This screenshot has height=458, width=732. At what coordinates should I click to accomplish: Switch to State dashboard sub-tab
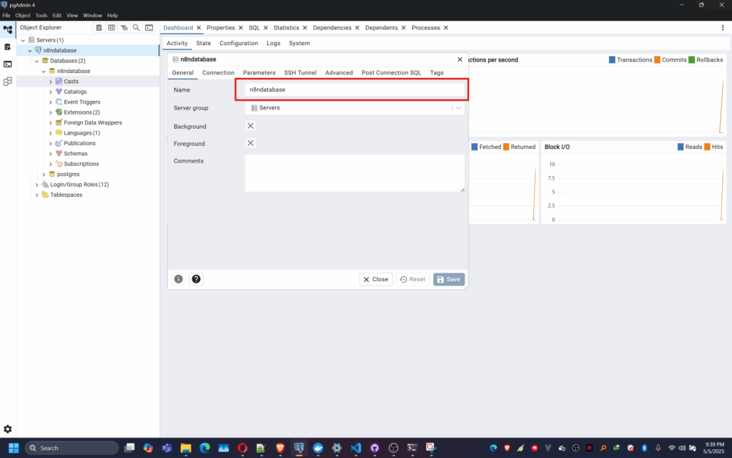(x=204, y=43)
